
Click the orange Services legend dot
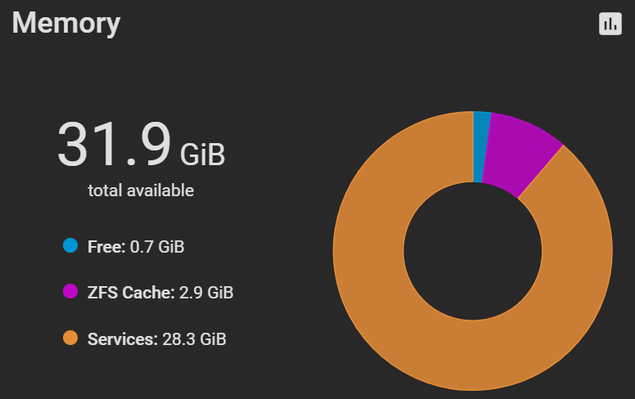70,338
